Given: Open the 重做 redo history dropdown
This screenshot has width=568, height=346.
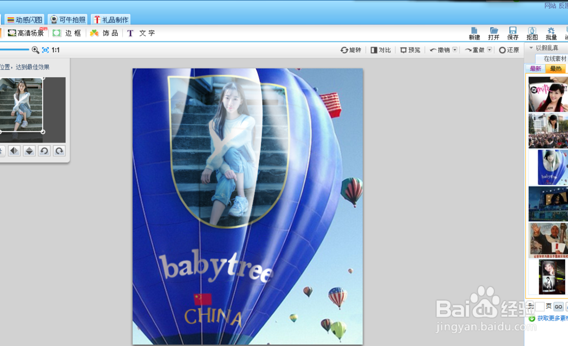Looking at the screenshot, I should point(490,49).
